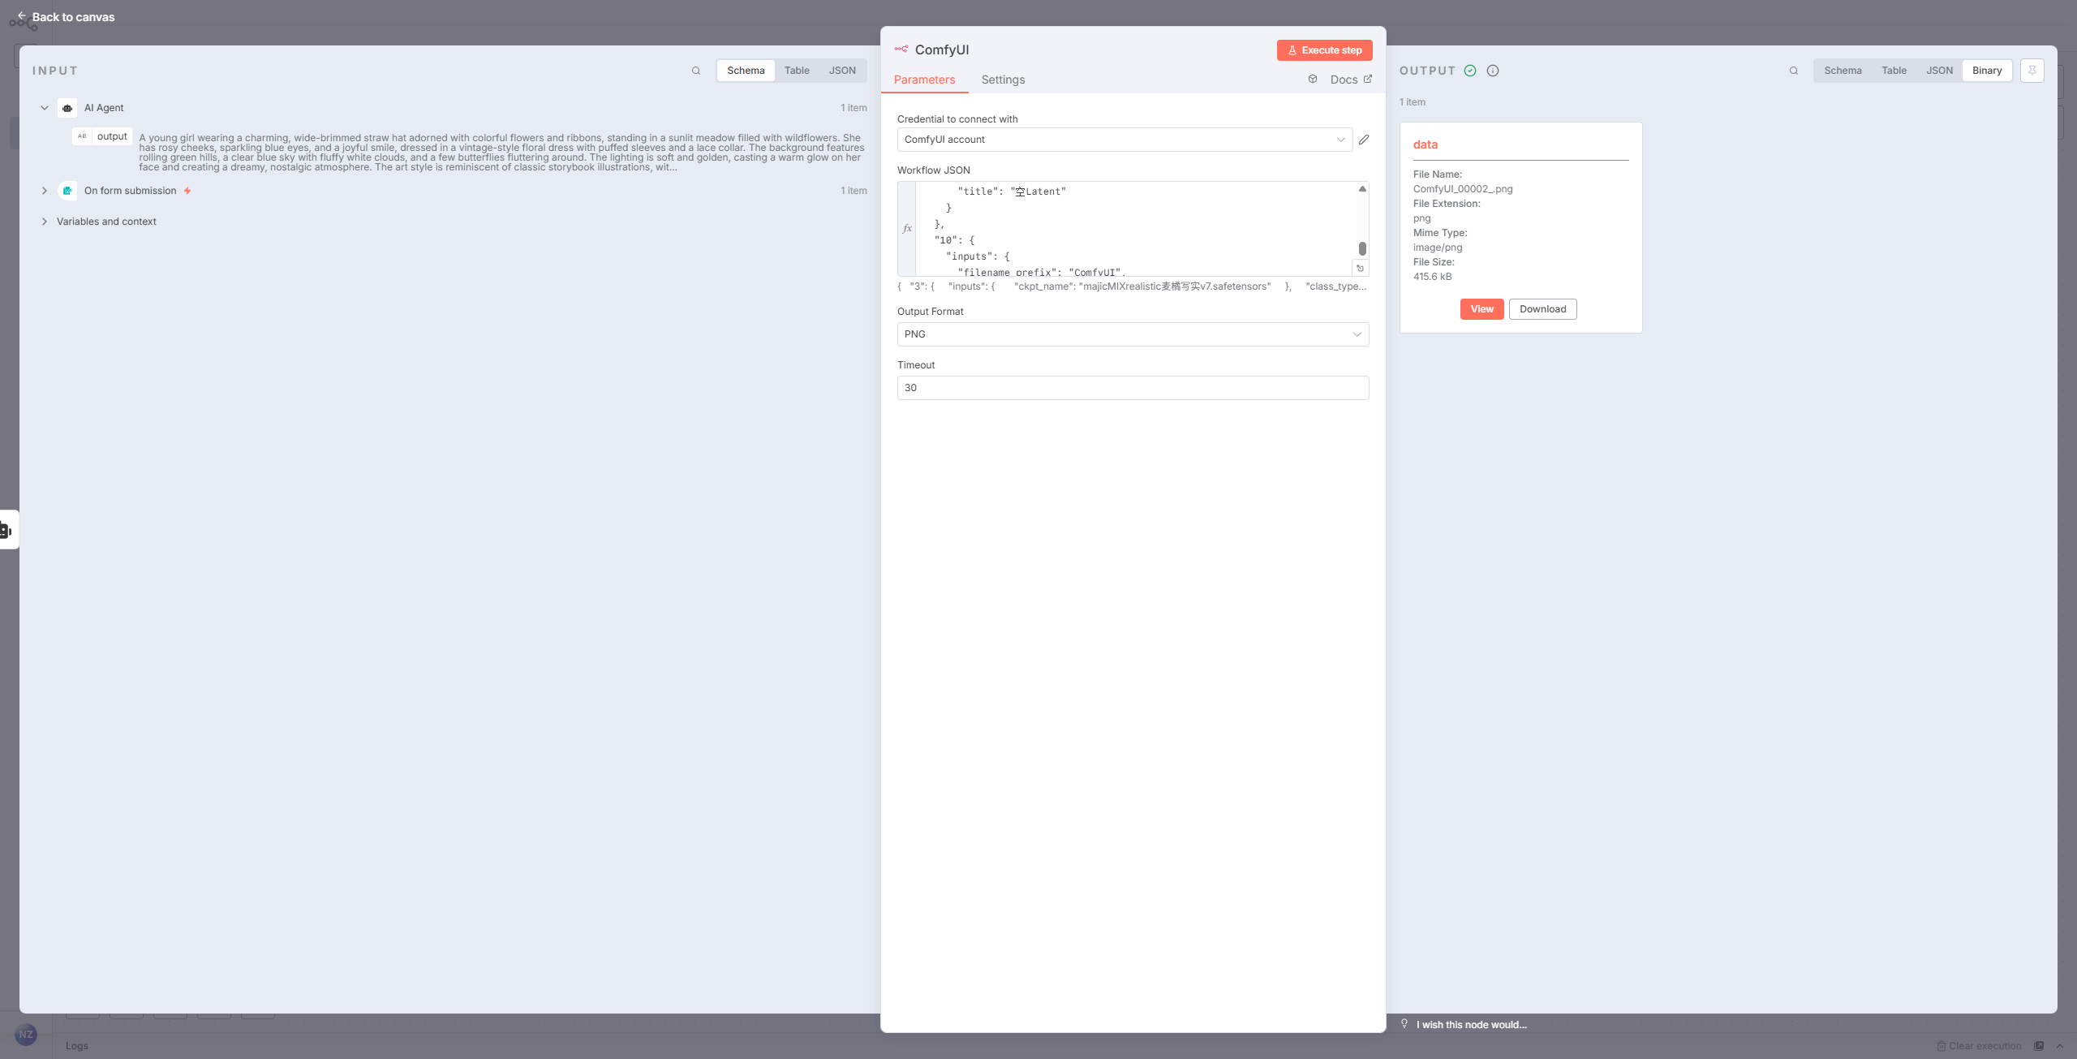This screenshot has height=1059, width=2077.
Task: Pin the output data
Action: (2032, 71)
